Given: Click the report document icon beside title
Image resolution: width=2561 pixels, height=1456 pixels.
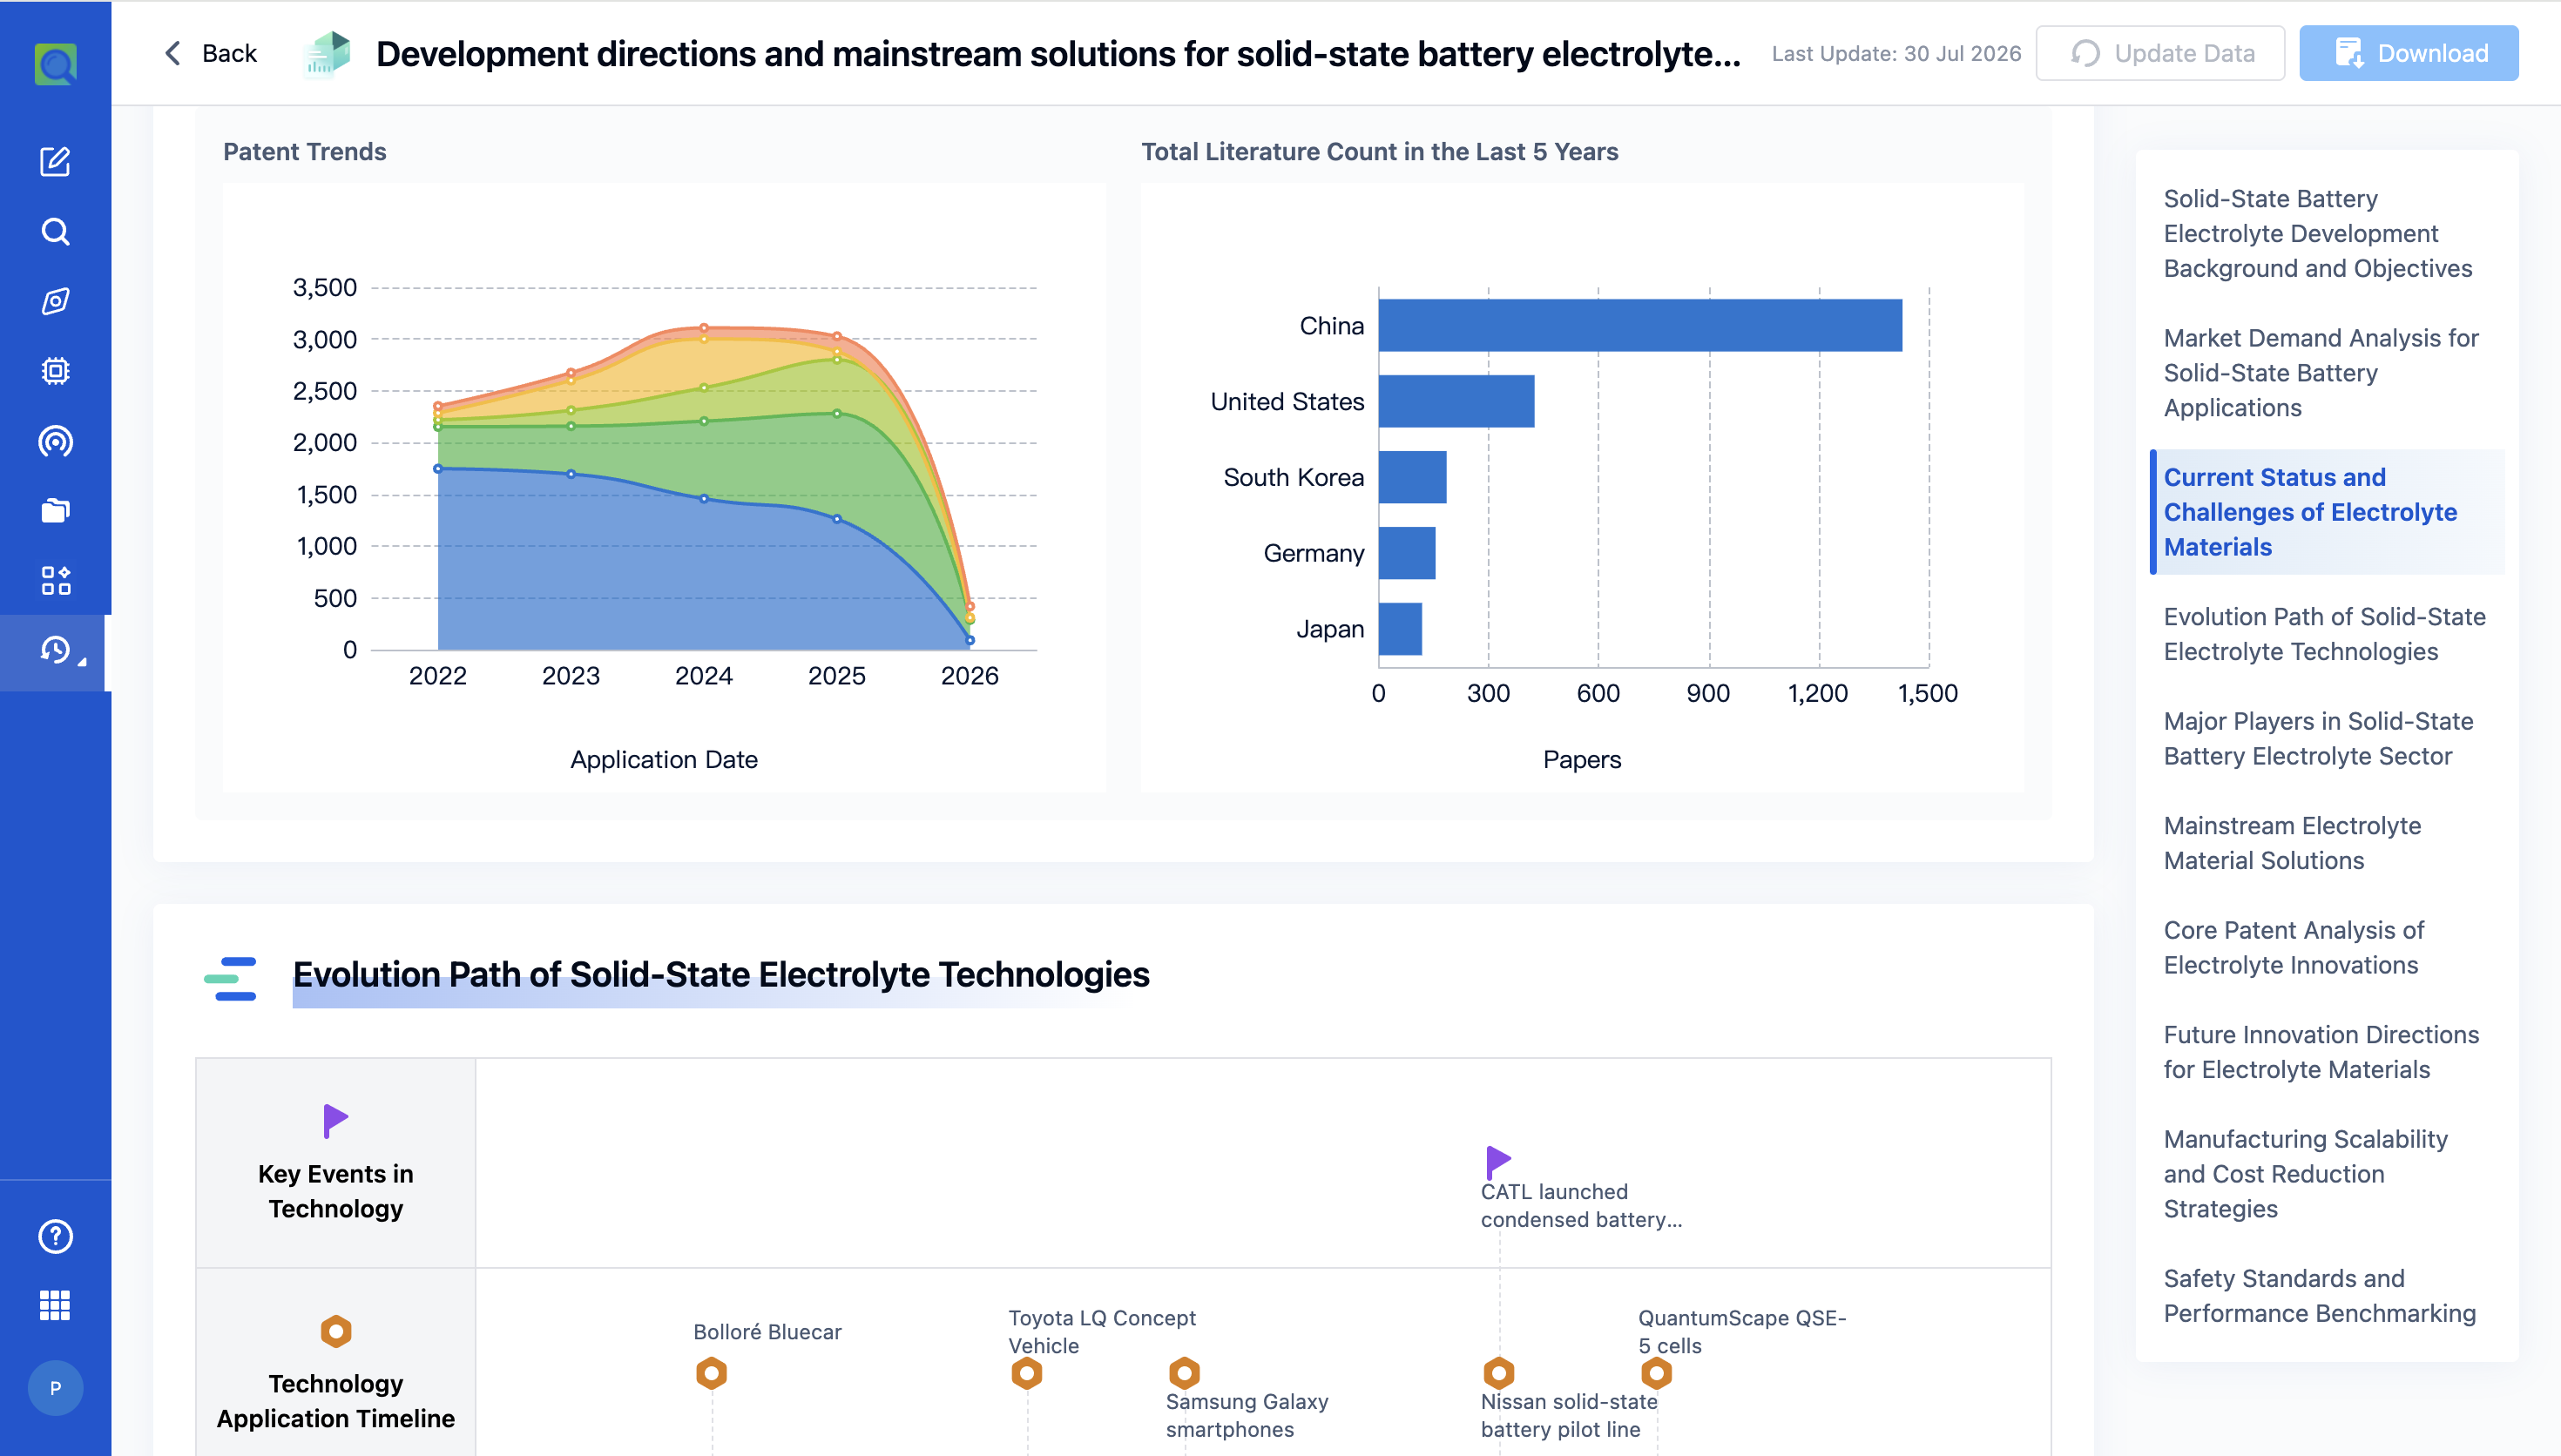Looking at the screenshot, I should point(326,53).
